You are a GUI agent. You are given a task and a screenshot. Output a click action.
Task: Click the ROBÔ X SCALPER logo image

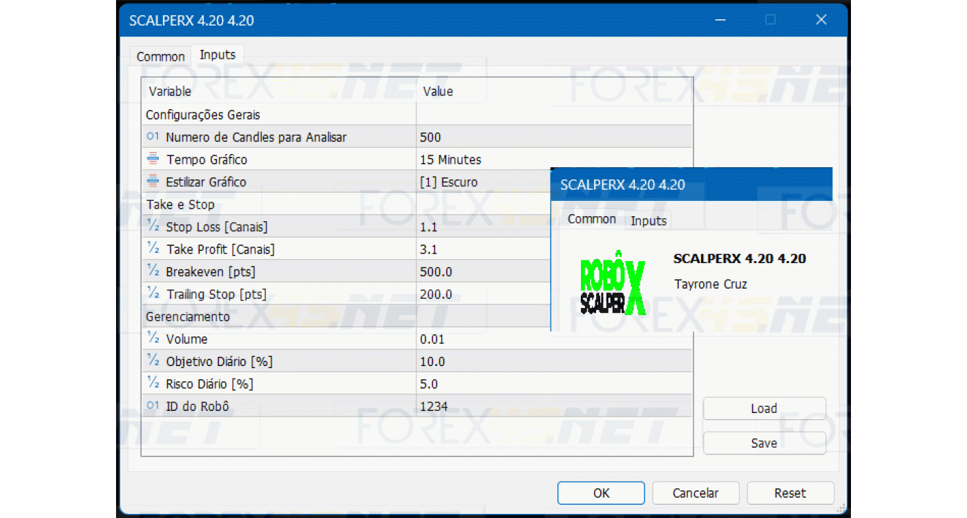coord(612,285)
